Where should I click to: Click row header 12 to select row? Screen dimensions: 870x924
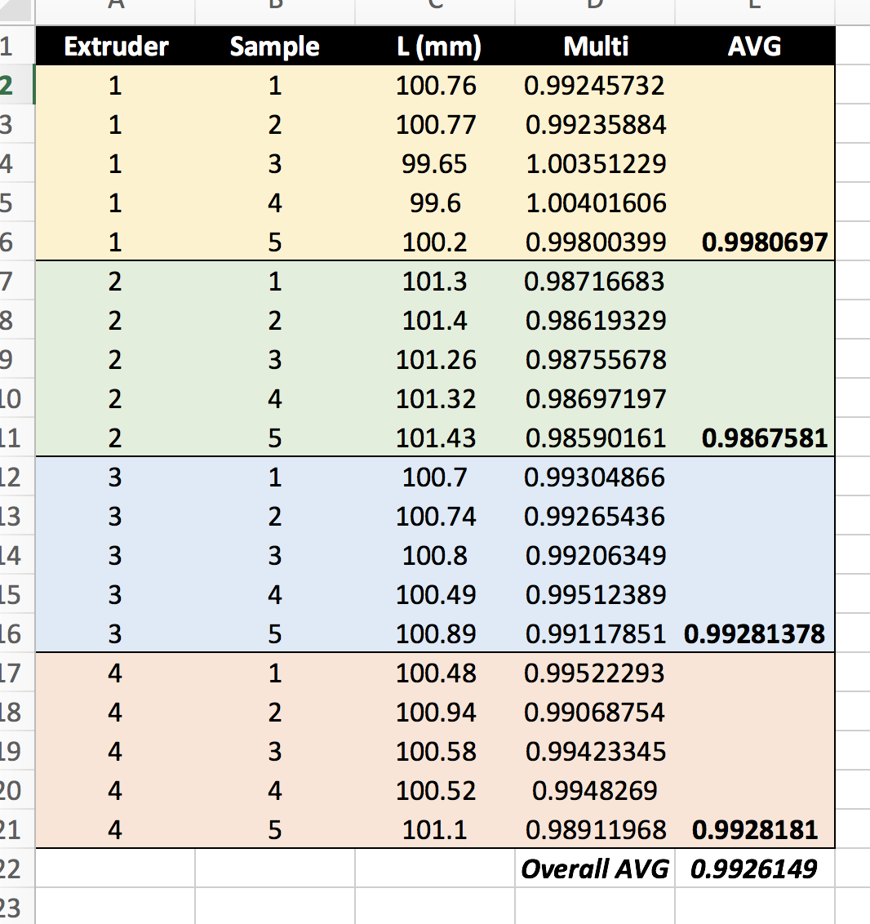click(x=11, y=478)
